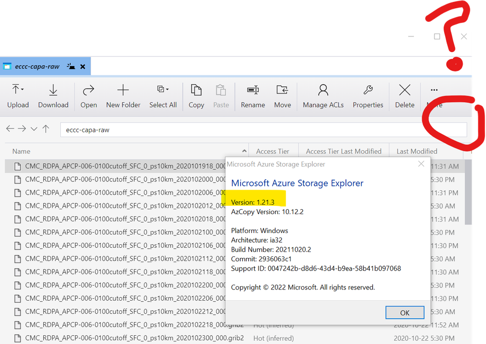Screen dimensions: 486x344
Task: Close the About dialog with X
Action: 421,163
